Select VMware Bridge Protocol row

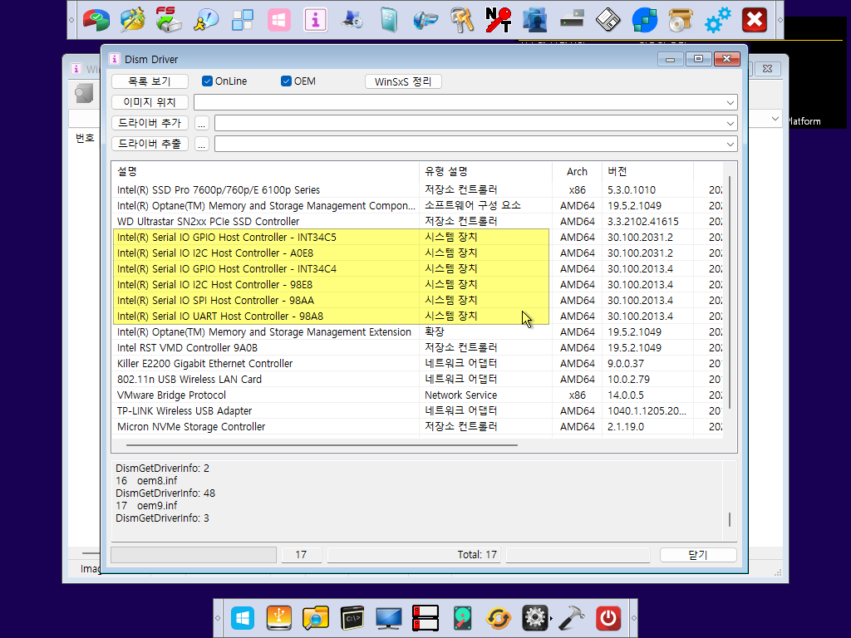[x=418, y=395]
